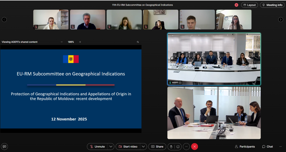Open panel options ellipsis beside Chat
This screenshot has height=152, width=286.
coord(280,147)
